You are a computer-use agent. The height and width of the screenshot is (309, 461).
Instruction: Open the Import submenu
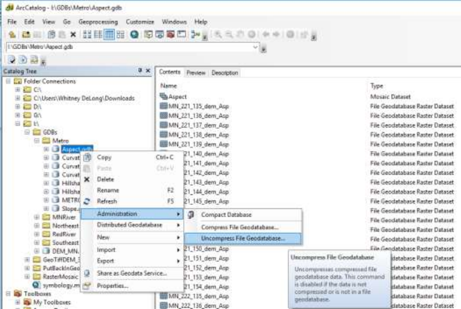click(x=132, y=250)
